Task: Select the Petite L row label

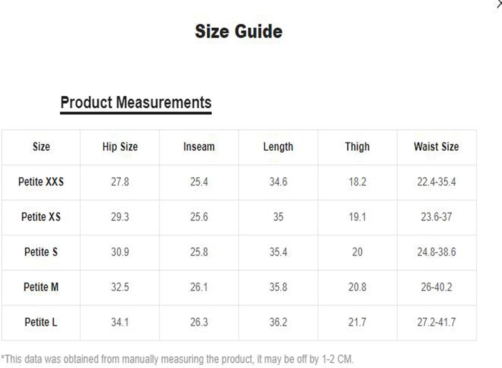Action: point(41,322)
